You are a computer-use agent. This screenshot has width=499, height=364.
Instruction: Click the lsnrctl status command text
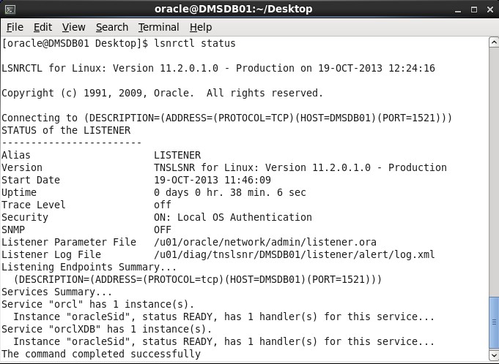pyautogui.click(x=194, y=43)
